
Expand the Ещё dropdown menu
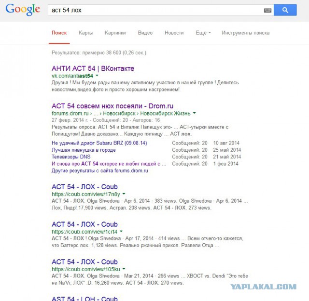click(203, 33)
